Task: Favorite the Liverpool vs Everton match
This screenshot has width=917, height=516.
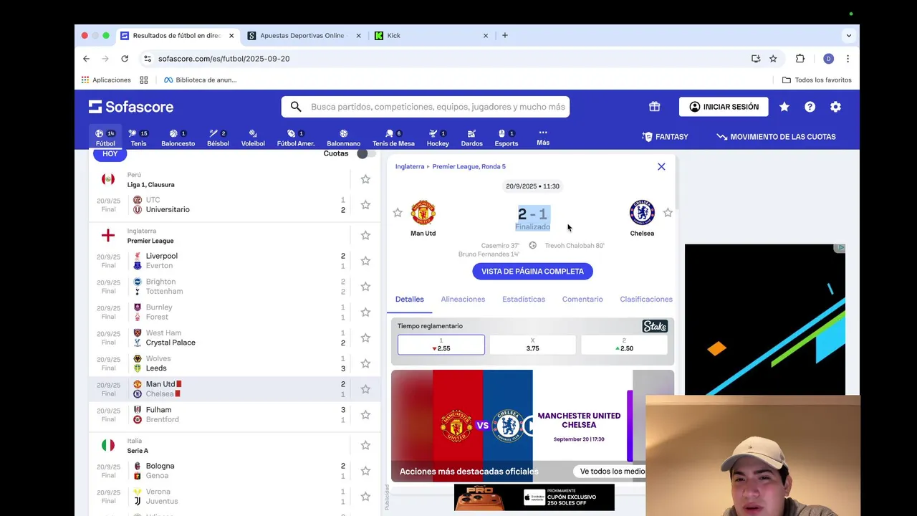Action: pos(365,261)
